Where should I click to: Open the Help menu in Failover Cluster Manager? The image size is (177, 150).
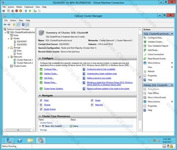pyautogui.click(x=28, y=20)
